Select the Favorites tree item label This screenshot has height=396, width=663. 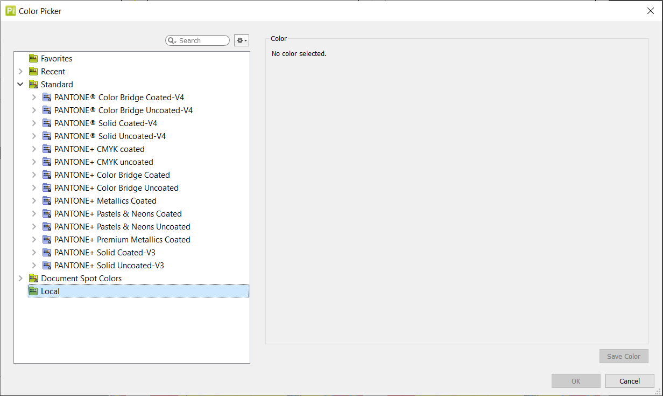[x=57, y=59]
